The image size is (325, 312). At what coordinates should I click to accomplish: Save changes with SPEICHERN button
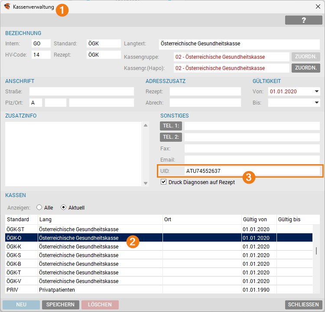[61, 305]
